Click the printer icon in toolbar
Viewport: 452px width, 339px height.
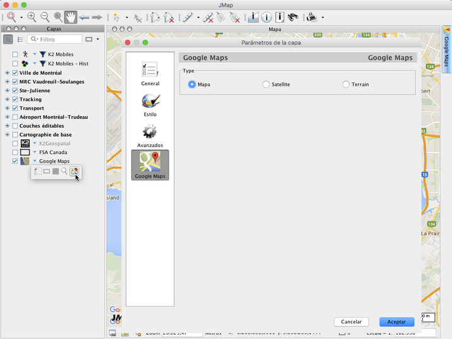(x=311, y=17)
